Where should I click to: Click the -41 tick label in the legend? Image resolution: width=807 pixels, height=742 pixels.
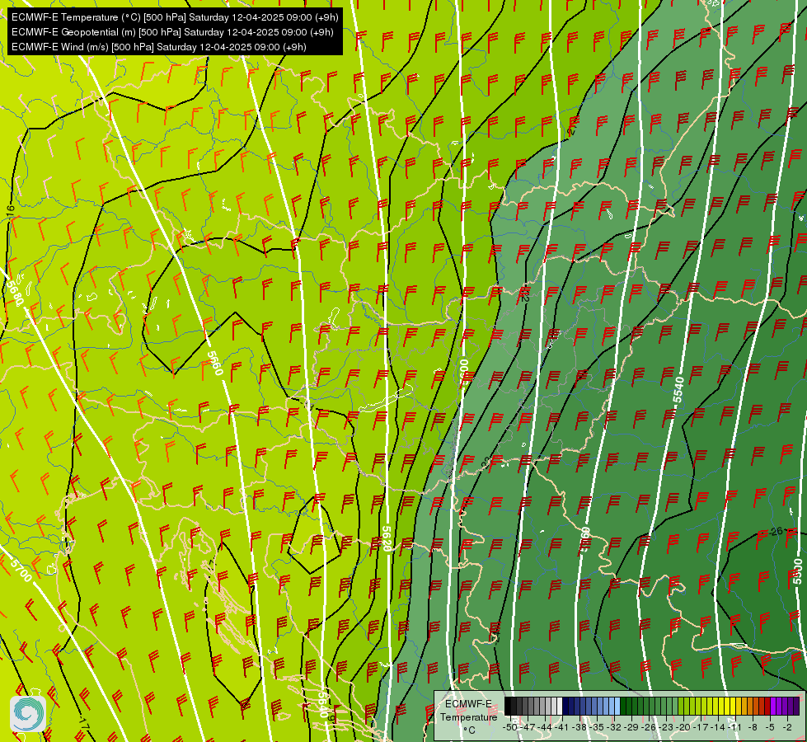pyautogui.click(x=562, y=728)
